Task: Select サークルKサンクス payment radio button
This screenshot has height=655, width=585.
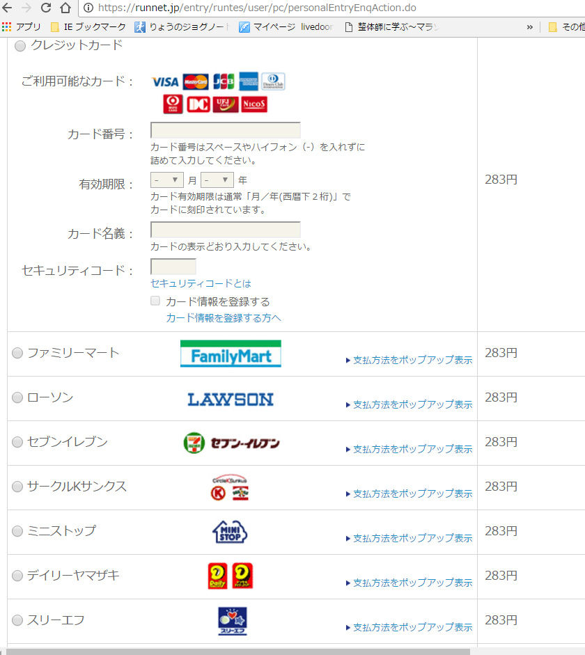Action: click(17, 487)
